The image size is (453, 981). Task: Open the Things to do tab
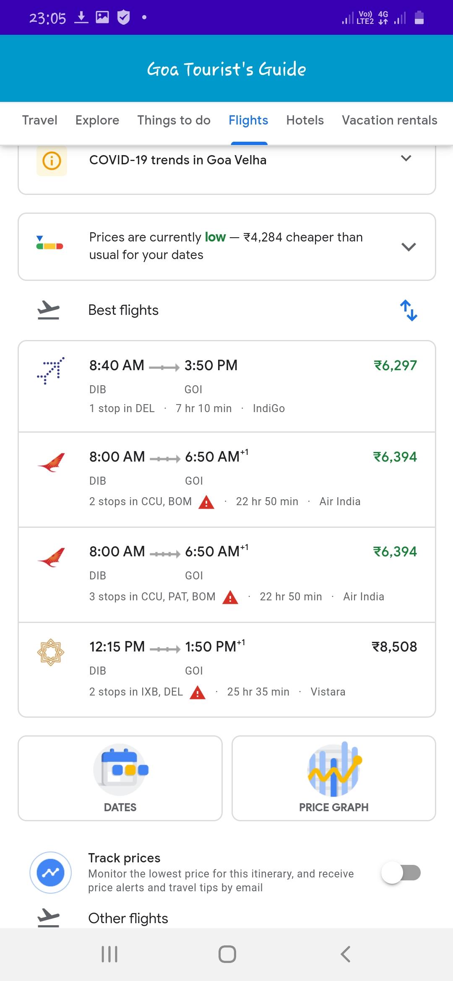pyautogui.click(x=174, y=120)
